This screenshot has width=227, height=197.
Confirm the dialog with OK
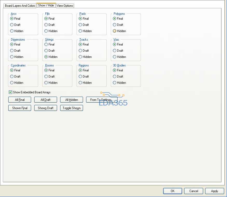pos(173,191)
